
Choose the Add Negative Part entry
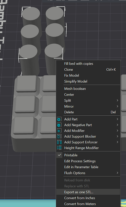point(88,125)
